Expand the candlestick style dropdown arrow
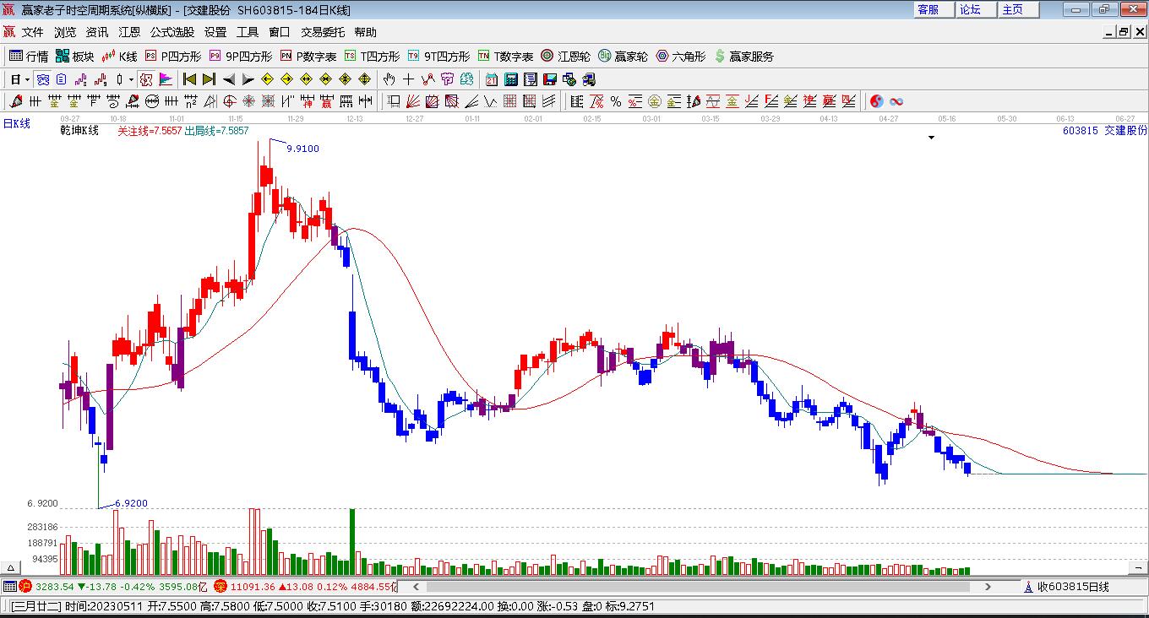The width and height of the screenshot is (1149, 618). coord(131,79)
